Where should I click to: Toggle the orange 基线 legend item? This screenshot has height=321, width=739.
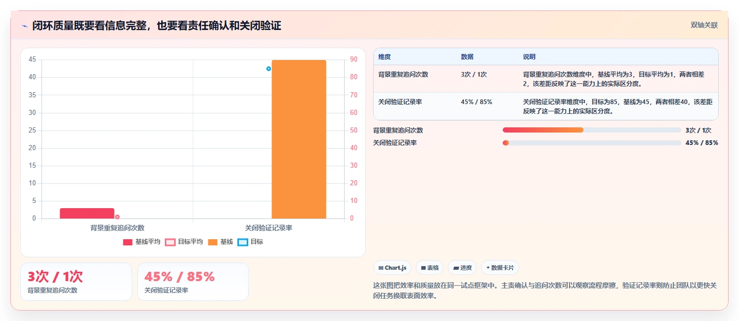tap(220, 242)
